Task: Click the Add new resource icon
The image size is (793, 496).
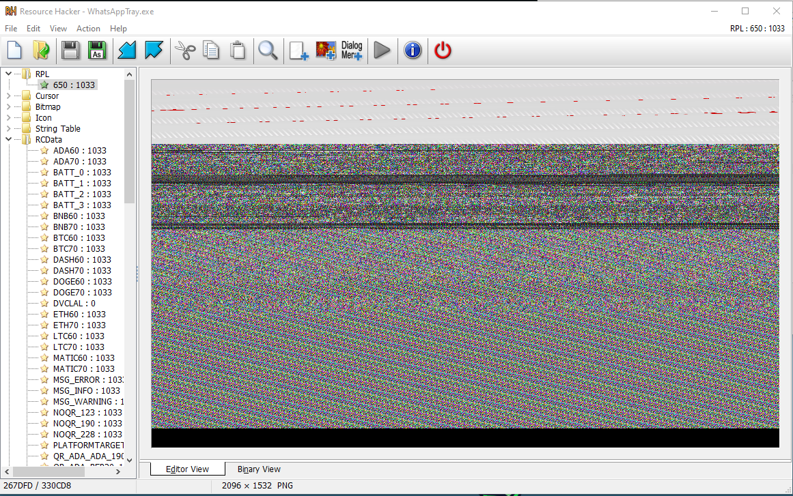Action: [x=298, y=50]
